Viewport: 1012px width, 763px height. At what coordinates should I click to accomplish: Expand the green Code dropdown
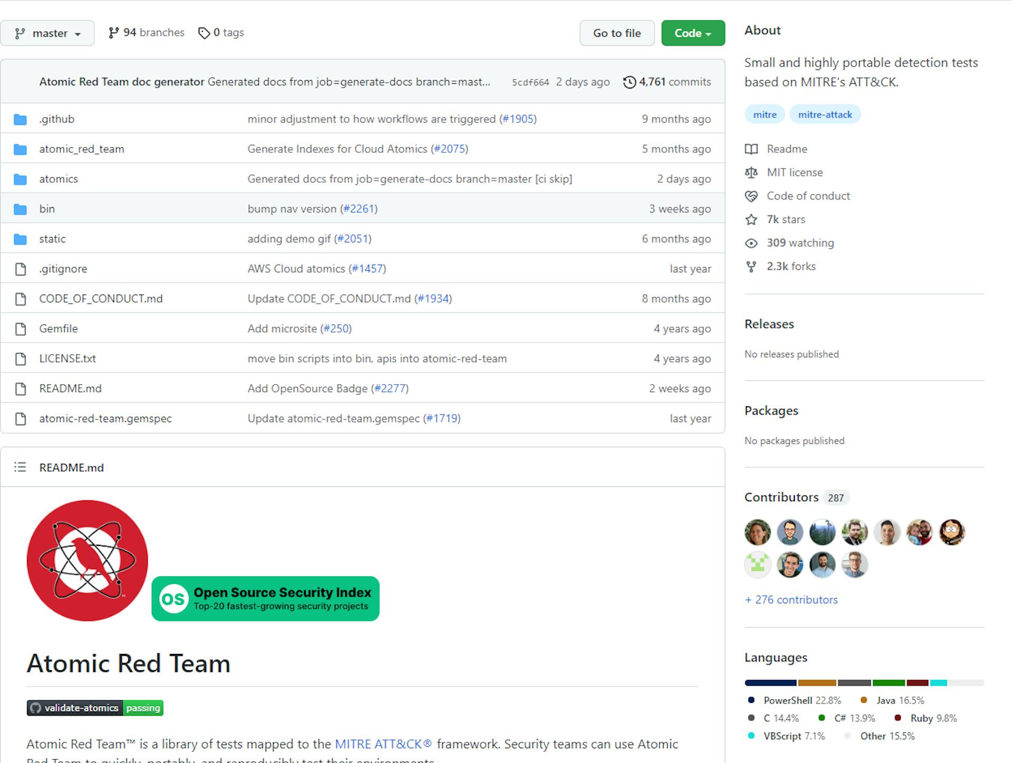pos(693,33)
